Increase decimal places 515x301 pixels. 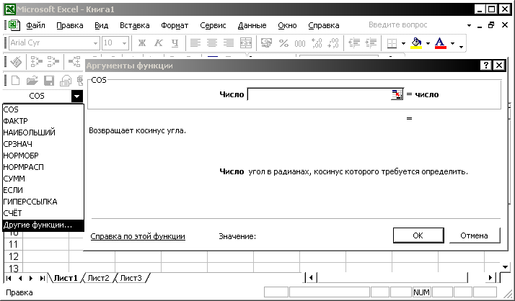317,43
